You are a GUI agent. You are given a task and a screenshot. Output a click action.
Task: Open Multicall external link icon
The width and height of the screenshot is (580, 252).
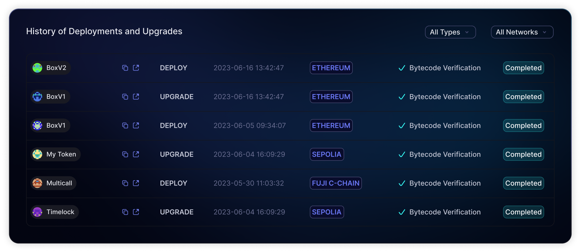click(x=136, y=183)
